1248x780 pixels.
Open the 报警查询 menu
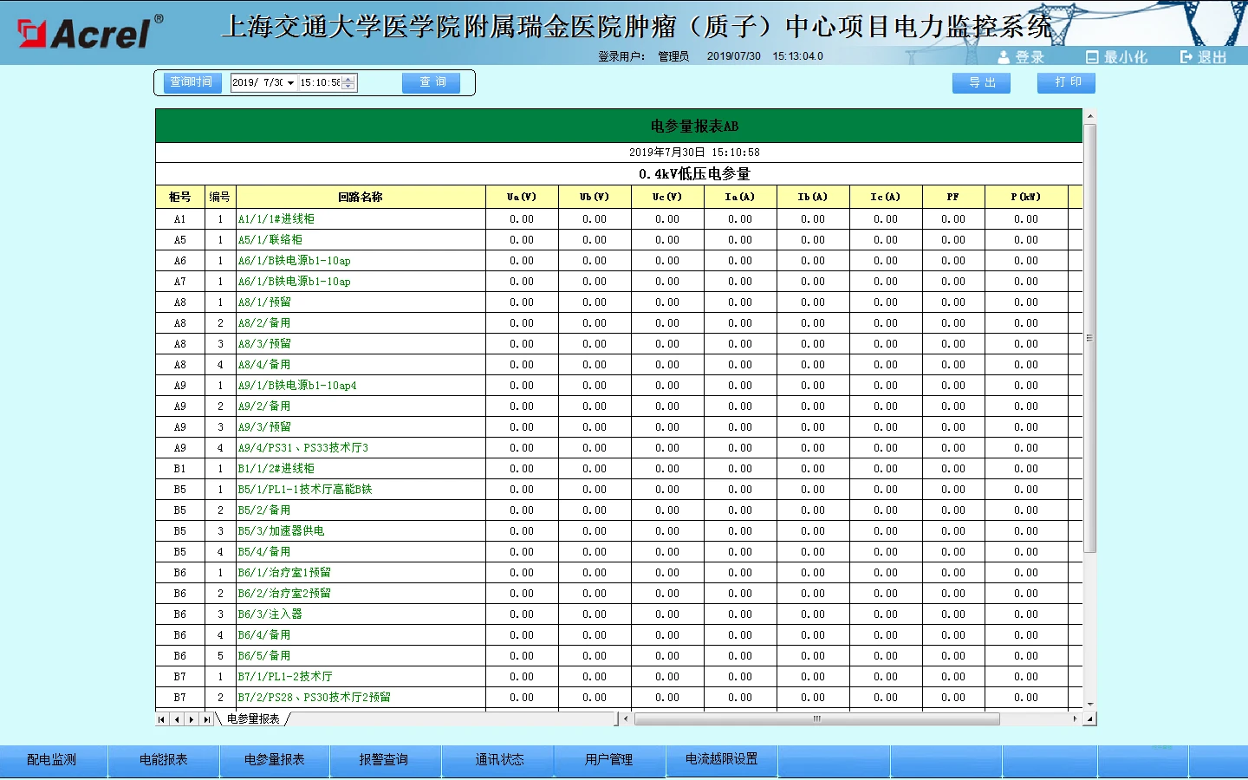[x=383, y=760]
